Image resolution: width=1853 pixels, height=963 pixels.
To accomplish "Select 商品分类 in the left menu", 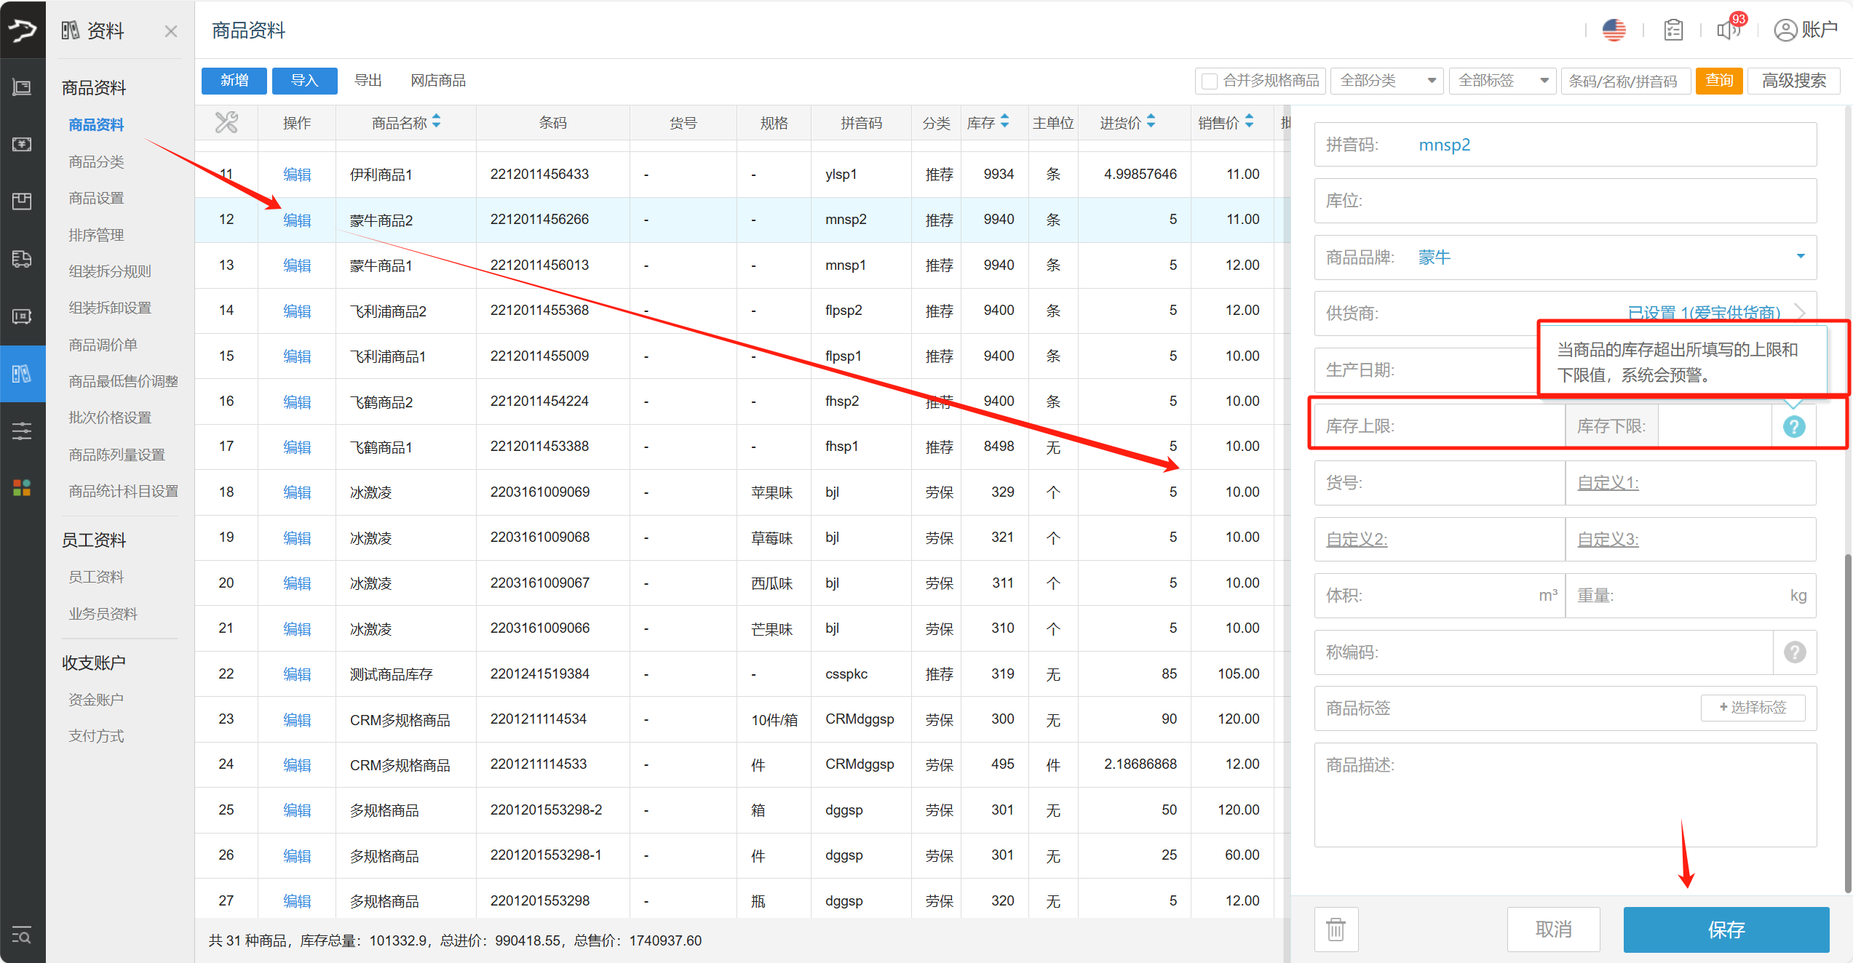I will click(95, 161).
